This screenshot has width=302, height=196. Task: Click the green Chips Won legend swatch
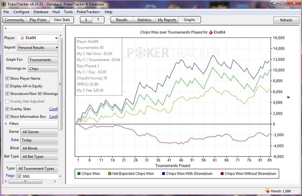tap(79, 174)
